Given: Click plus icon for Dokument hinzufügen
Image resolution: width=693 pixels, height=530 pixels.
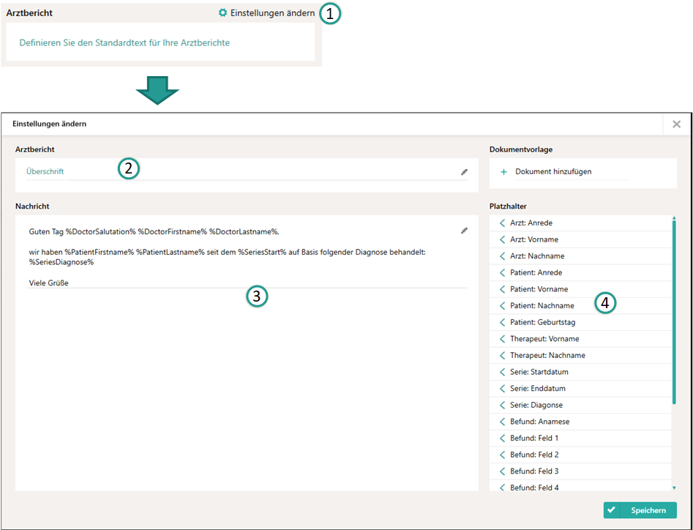Looking at the screenshot, I should point(503,172).
